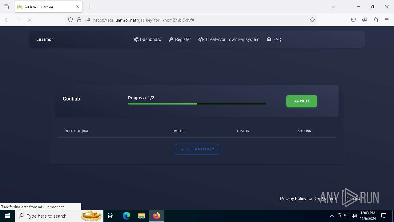Viewport: 394px width, 222px height.
Task: Click YOUR KEYS (0/3) column header
Action: (x=77, y=131)
